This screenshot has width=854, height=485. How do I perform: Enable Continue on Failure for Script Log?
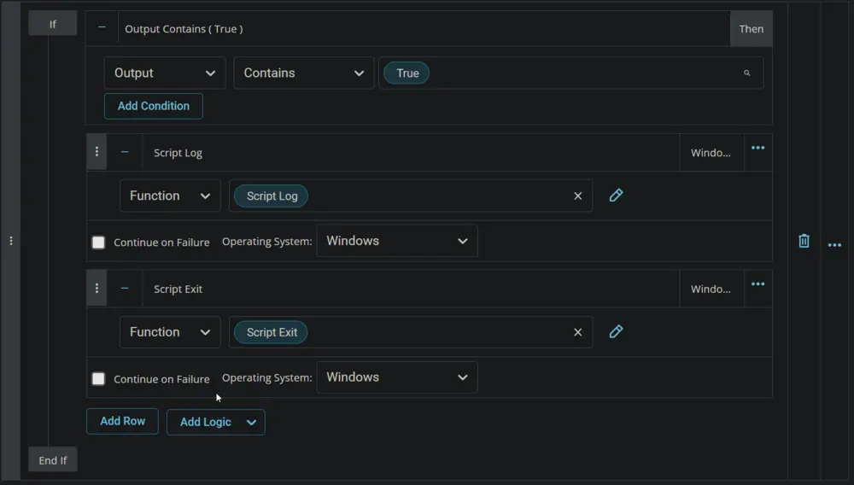(98, 242)
